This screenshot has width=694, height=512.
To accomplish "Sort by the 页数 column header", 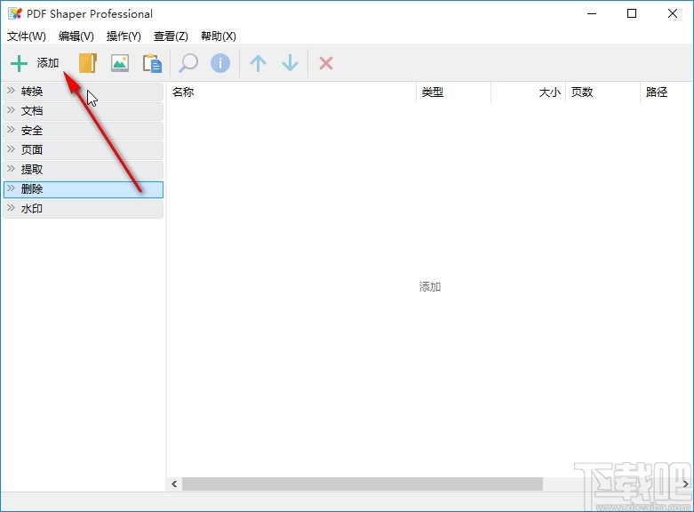I will point(602,92).
